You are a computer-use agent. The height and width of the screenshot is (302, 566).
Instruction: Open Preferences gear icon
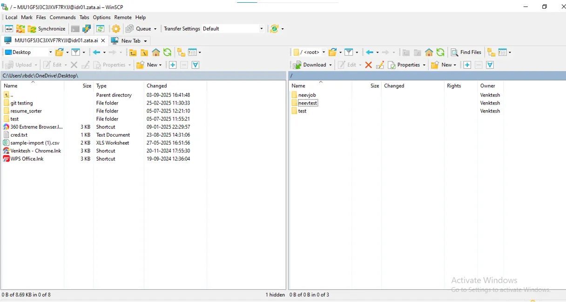coord(116,29)
